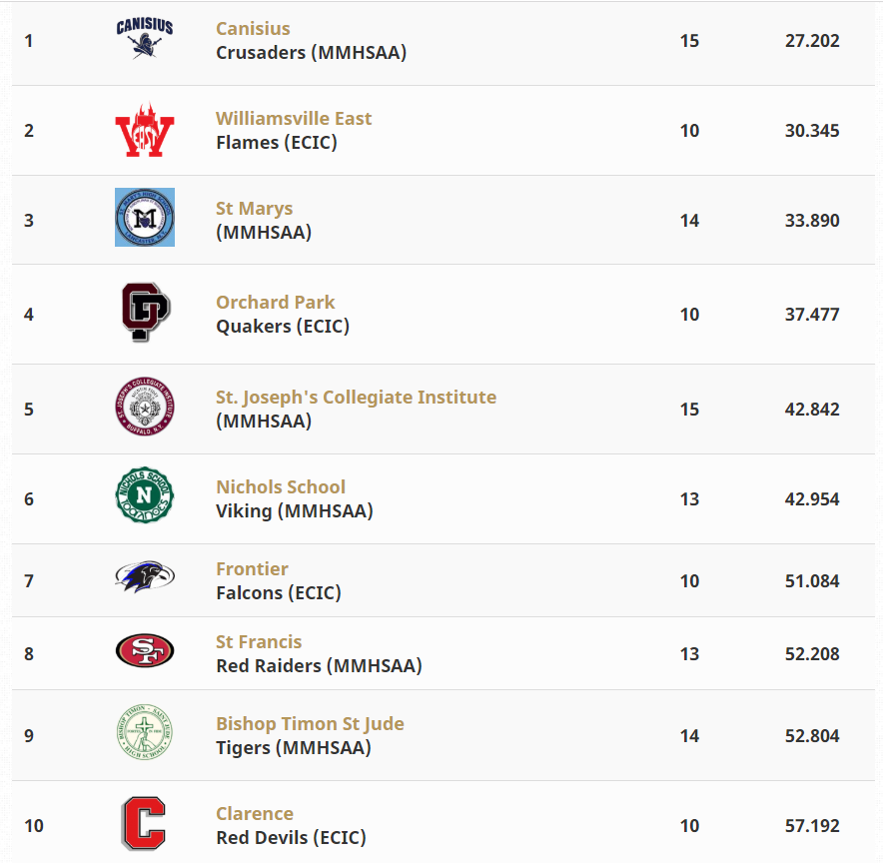The image size is (883, 863).
Task: Click Bishop Timon St Jude seal
Action: pyautogui.click(x=145, y=732)
